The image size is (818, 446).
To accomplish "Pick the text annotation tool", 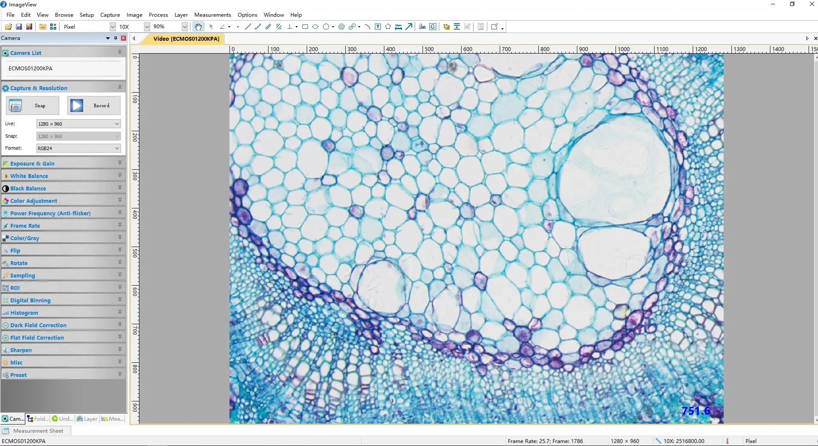I will pos(378,27).
